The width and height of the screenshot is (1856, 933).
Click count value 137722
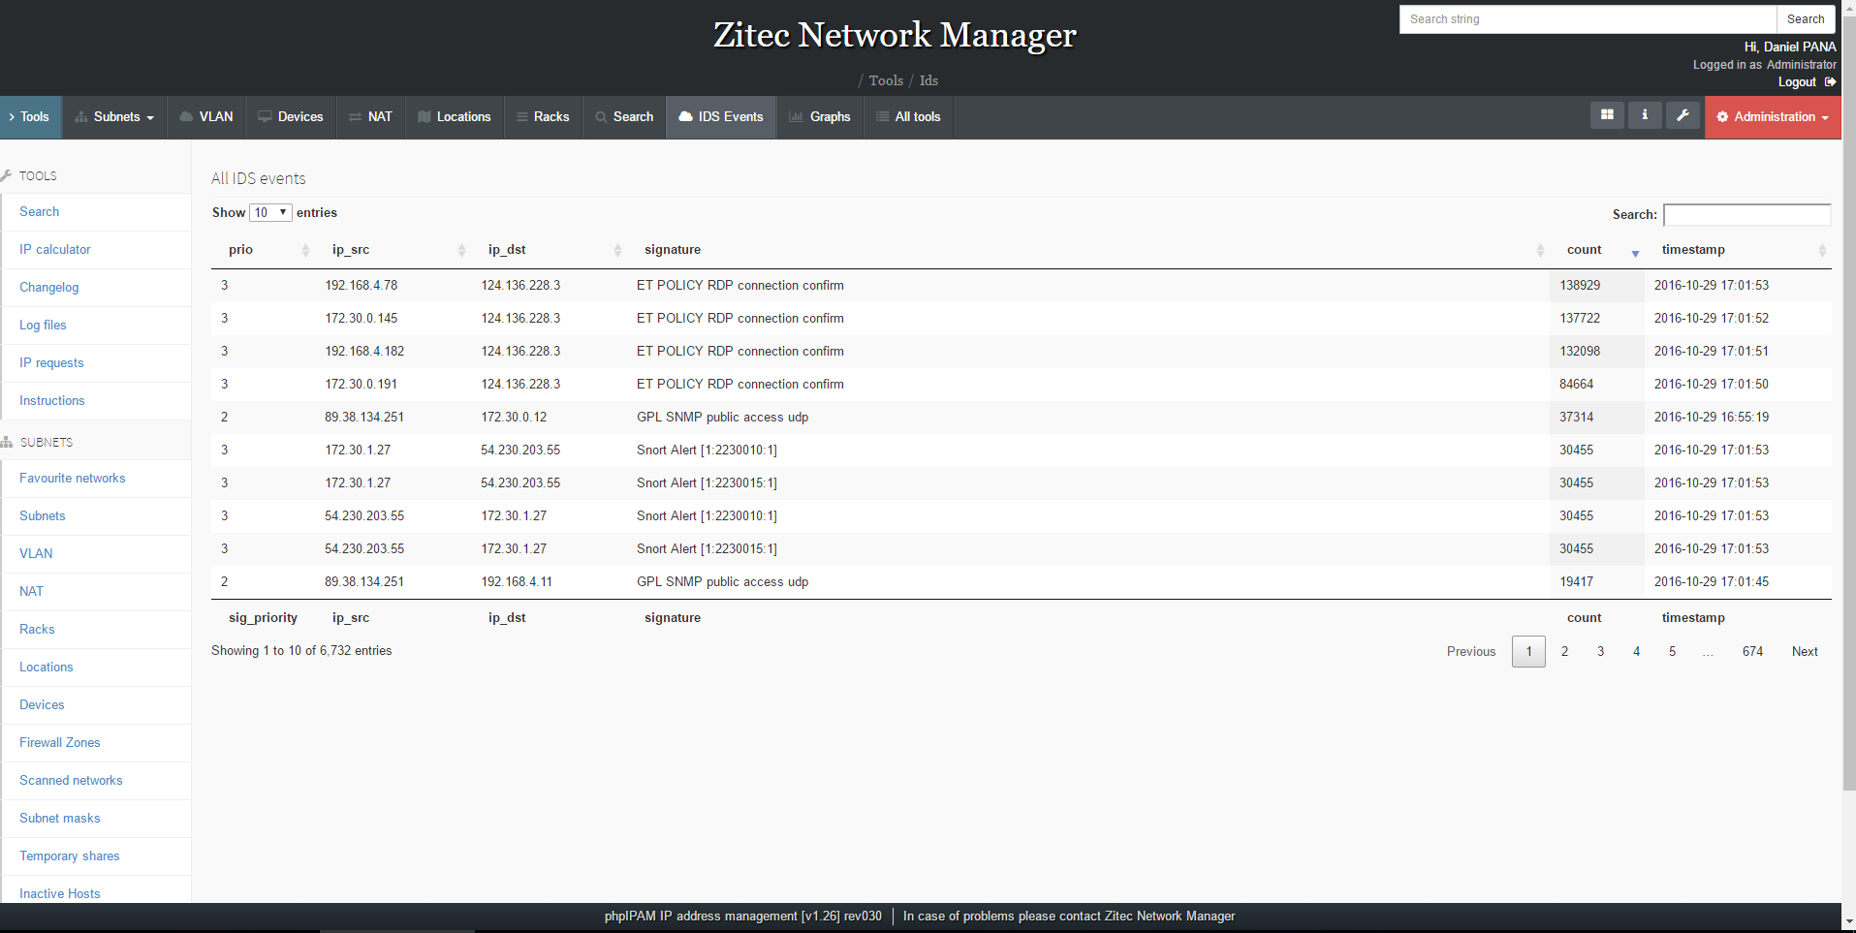click(1580, 319)
